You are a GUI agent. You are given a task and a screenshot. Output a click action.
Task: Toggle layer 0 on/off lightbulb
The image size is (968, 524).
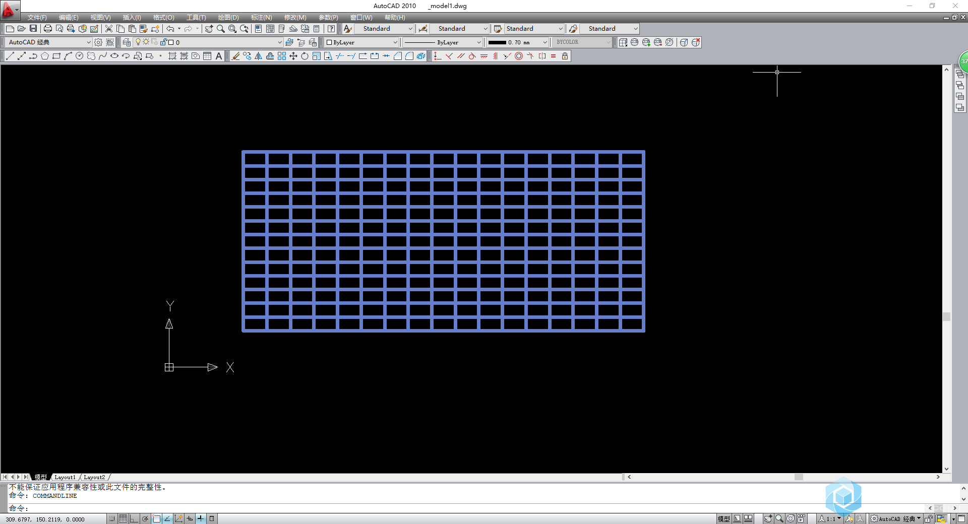[x=138, y=42]
